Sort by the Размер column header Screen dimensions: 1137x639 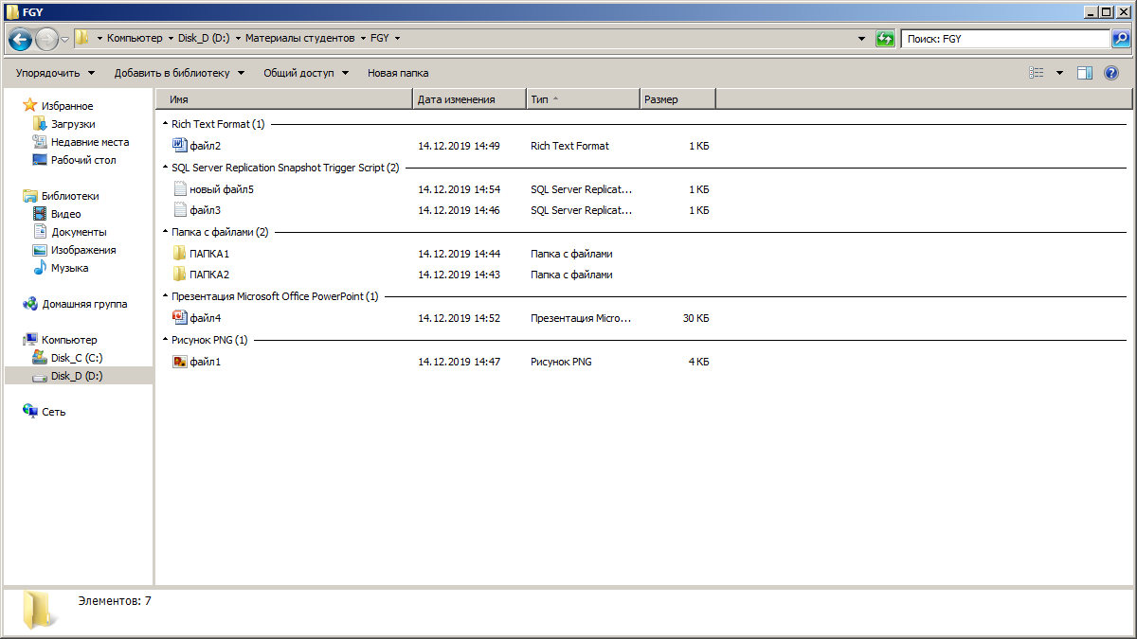tap(677, 99)
